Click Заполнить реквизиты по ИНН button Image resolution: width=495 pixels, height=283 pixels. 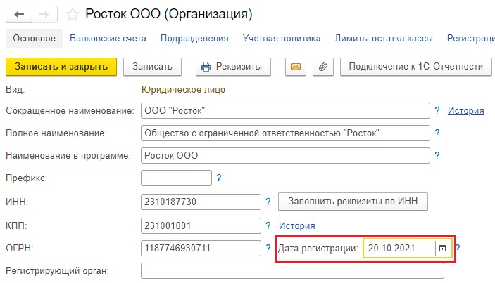[x=353, y=202]
